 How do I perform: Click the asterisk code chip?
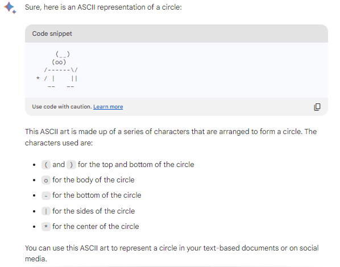(x=46, y=227)
